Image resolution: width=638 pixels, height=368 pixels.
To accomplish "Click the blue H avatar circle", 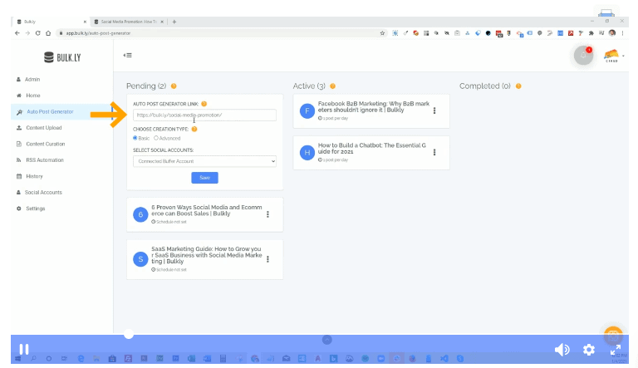I will (x=307, y=152).
